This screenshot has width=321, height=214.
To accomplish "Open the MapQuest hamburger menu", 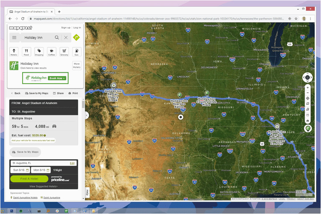I will point(14,38).
